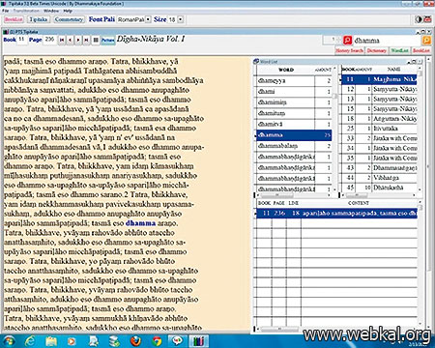Select book row 18 Anguttara Nikaya
Screen dimensions: 435x348
[x=379, y=119]
